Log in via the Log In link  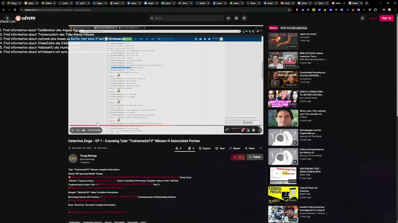point(373,18)
